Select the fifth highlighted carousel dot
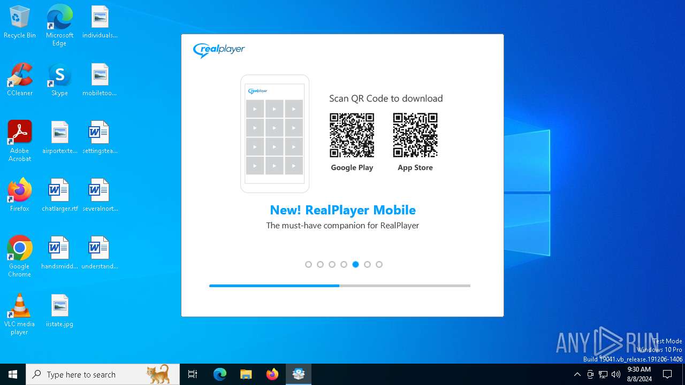This screenshot has width=685, height=385. point(355,264)
